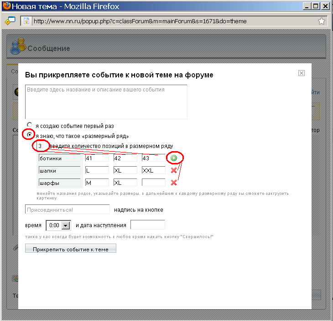Select "я создаю событие первый раз" option
Viewport: 333px width, 321px height.
[30, 125]
